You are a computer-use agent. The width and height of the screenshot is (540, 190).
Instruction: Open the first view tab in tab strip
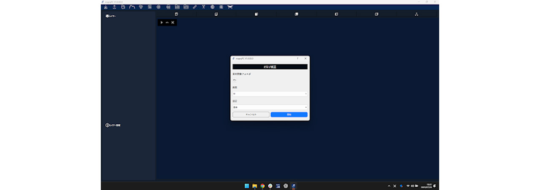pos(176,14)
